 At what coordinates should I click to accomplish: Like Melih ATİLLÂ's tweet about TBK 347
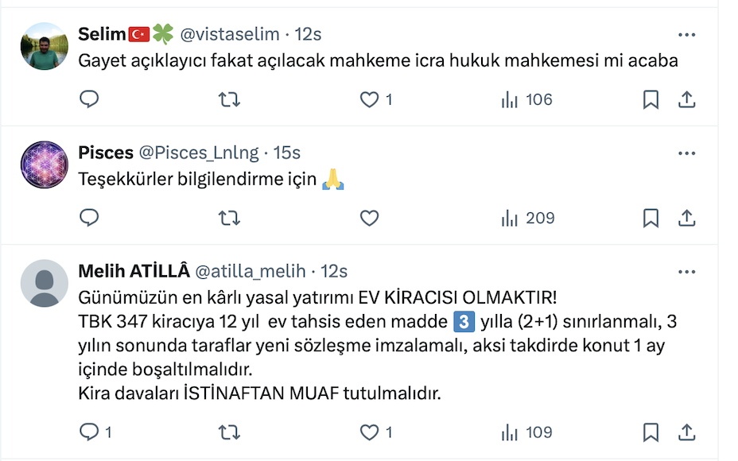coord(369,432)
